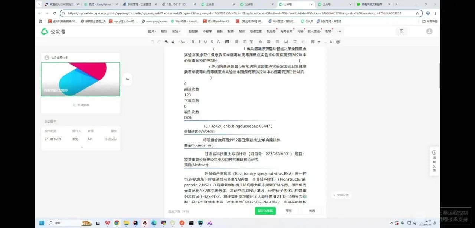Toggle italic formatting
This screenshot has height=228, width=475.
(199, 42)
